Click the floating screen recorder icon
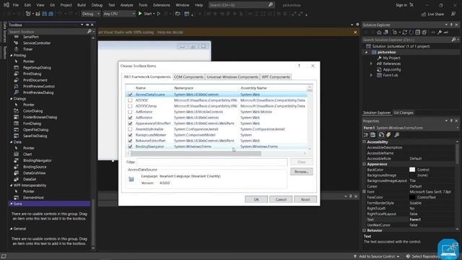Screen dimensions: 462x260 (x=448, y=249)
